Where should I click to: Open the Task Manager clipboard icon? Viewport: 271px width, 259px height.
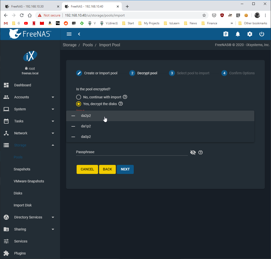(226, 34)
